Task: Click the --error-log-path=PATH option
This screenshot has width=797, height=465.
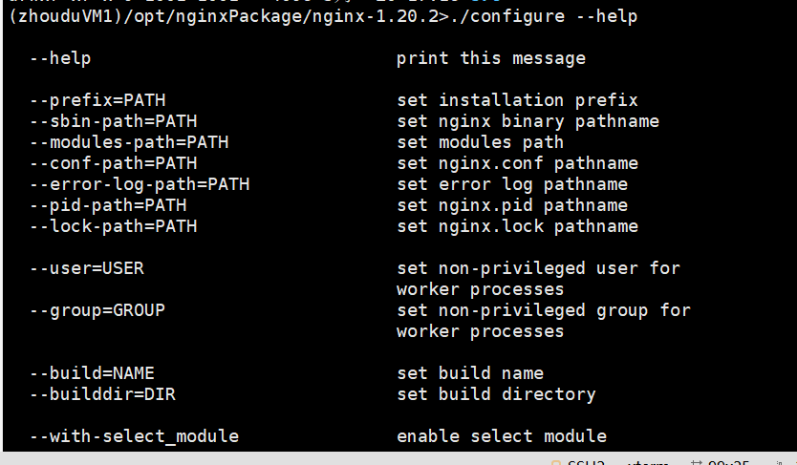Action: pyautogui.click(x=140, y=184)
